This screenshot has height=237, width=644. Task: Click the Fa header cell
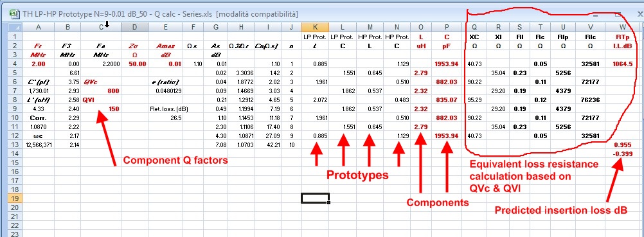coord(101,46)
